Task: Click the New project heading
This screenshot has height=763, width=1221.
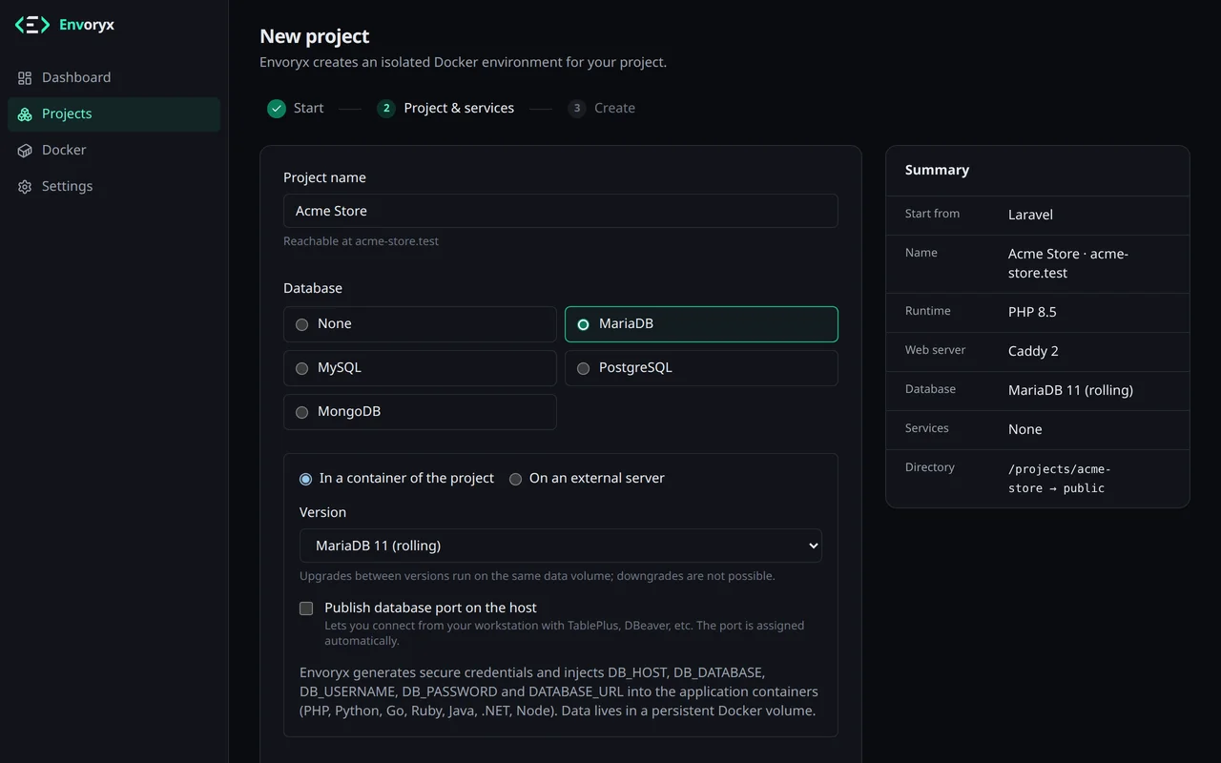Action: 315,36
